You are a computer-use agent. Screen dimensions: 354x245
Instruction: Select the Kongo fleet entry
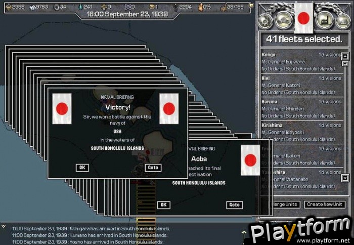pos(301,62)
